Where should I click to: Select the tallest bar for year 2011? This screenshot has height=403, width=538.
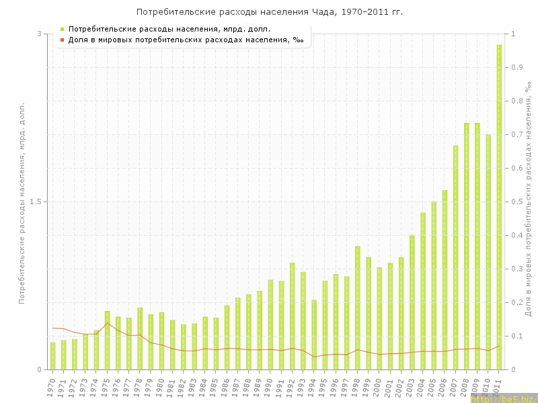(x=499, y=207)
